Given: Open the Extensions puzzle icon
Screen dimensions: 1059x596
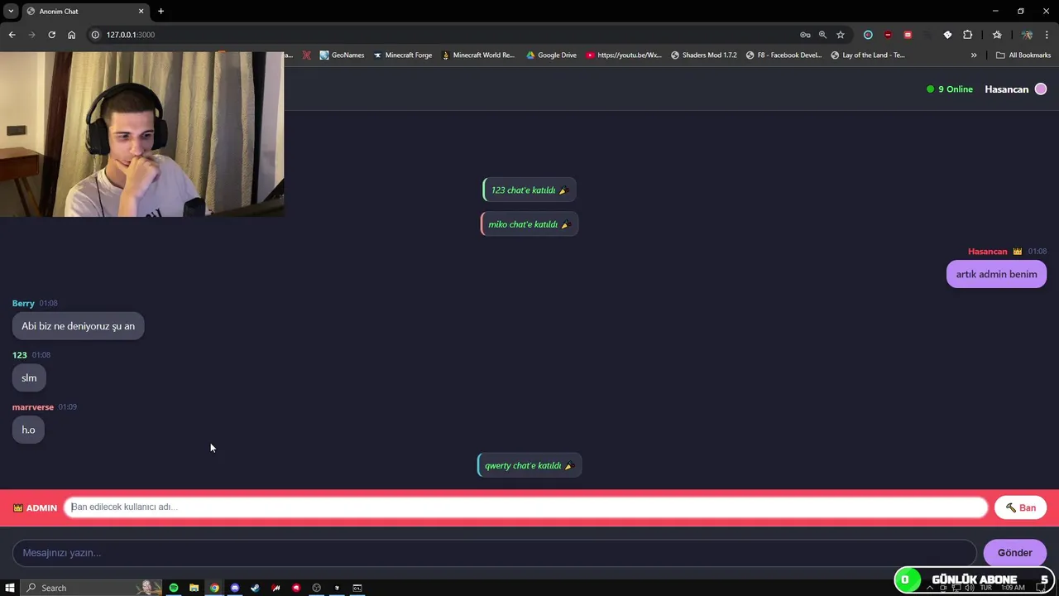Looking at the screenshot, I should click(x=967, y=35).
